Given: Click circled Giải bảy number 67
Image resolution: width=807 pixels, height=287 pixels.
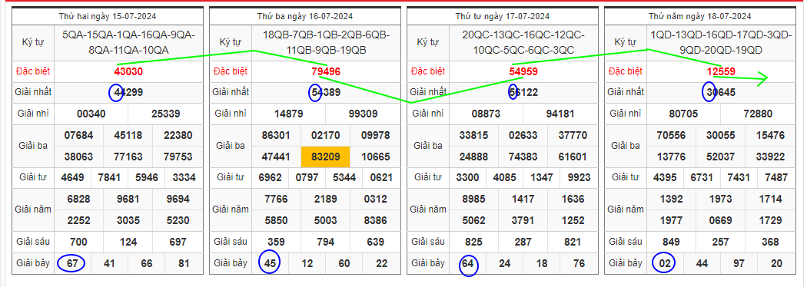Looking at the screenshot, I should pos(71,263).
